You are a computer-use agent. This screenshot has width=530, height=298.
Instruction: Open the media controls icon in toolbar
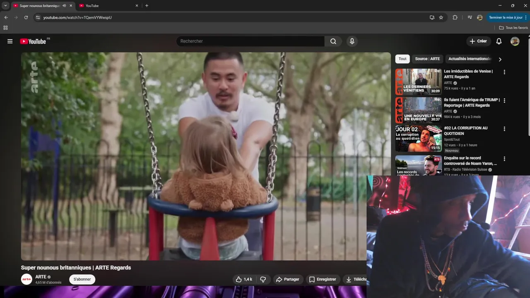click(470, 17)
